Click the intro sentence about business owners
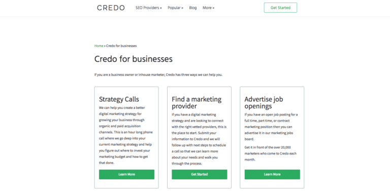The width and height of the screenshot is (390, 196). point(158,74)
